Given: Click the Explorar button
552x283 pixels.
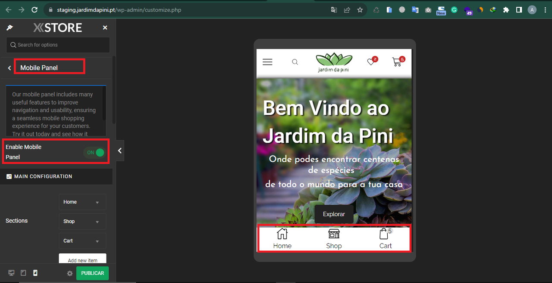Looking at the screenshot, I should click(334, 214).
